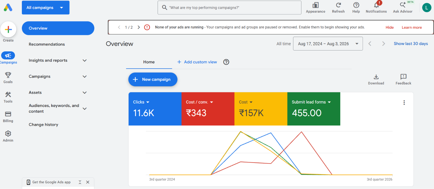Open the Billing card icon
This screenshot has width=434, height=189.
click(x=8, y=114)
